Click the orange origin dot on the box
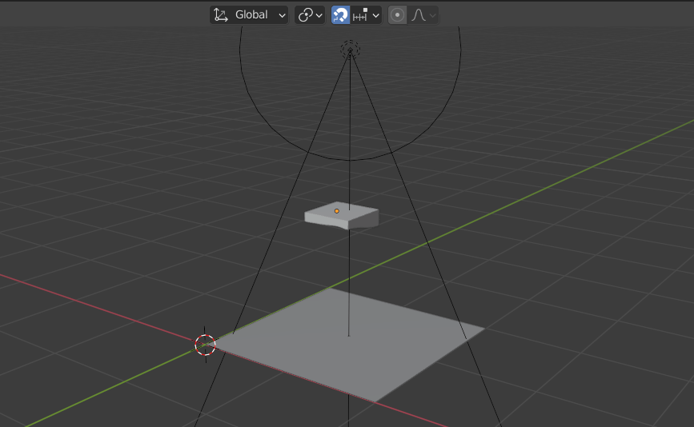This screenshot has height=427, width=694. tap(337, 211)
